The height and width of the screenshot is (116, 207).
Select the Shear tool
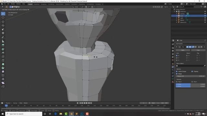(x=3, y=83)
